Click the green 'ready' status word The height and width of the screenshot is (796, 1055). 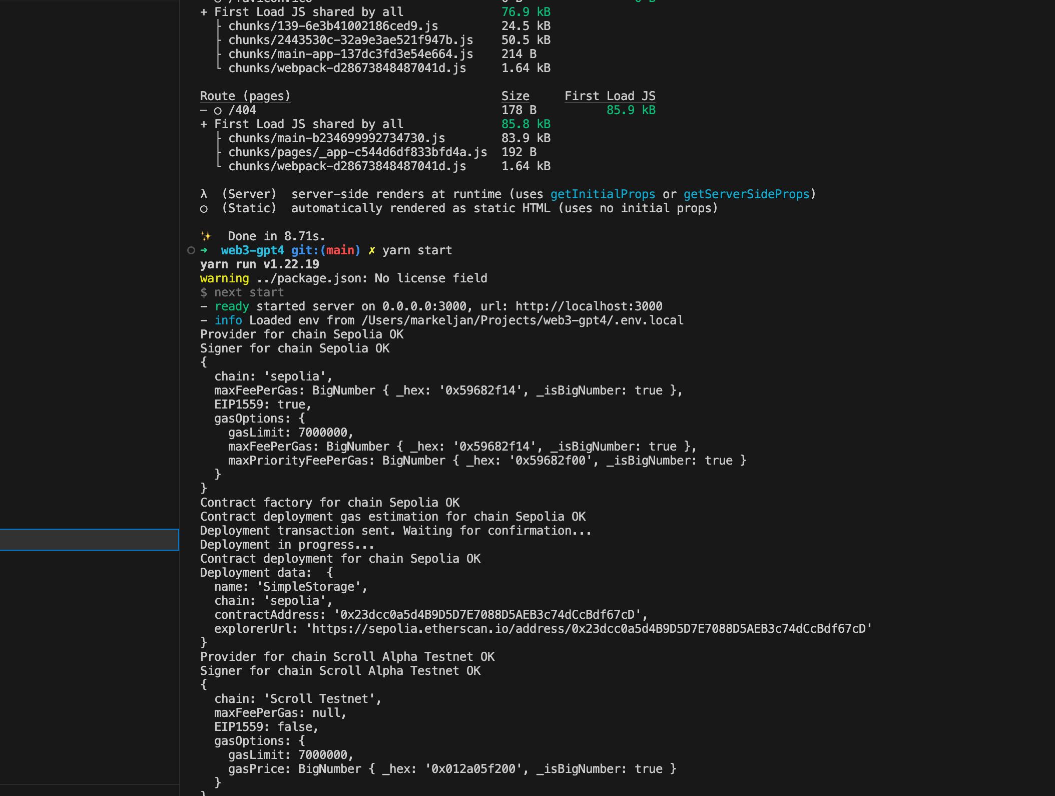pyautogui.click(x=231, y=306)
